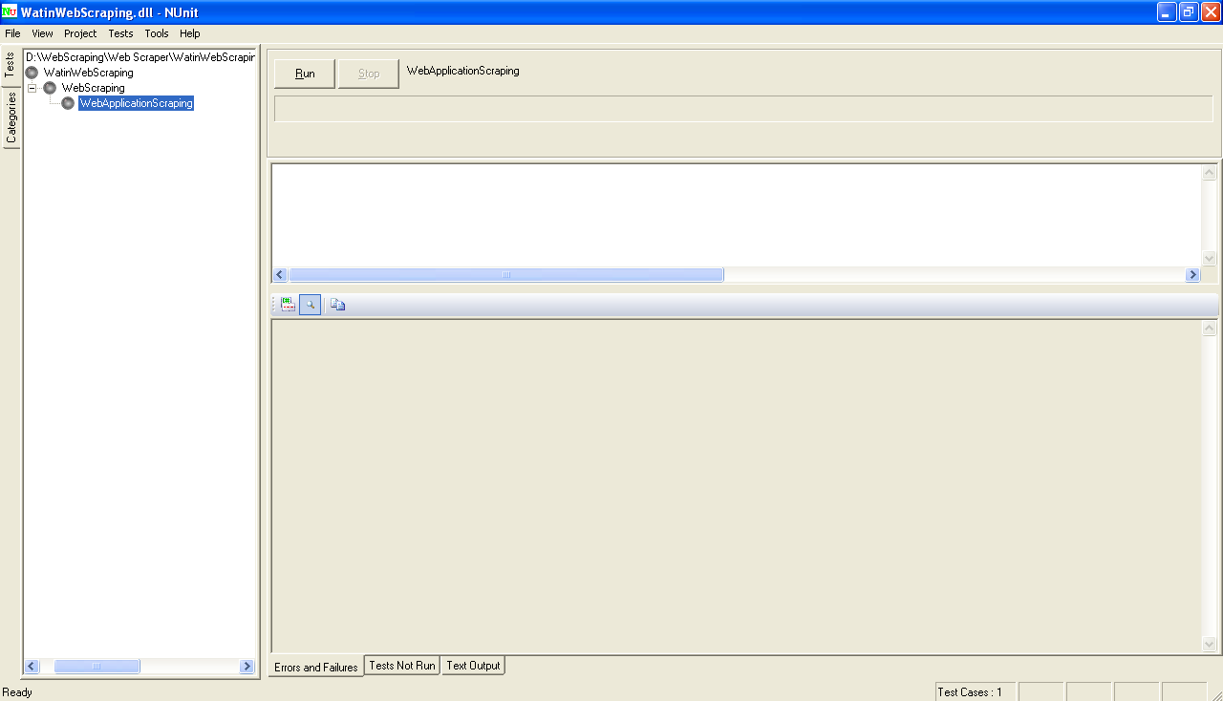Click the empty test progress bar
The width and height of the screenshot is (1223, 701).
(743, 109)
